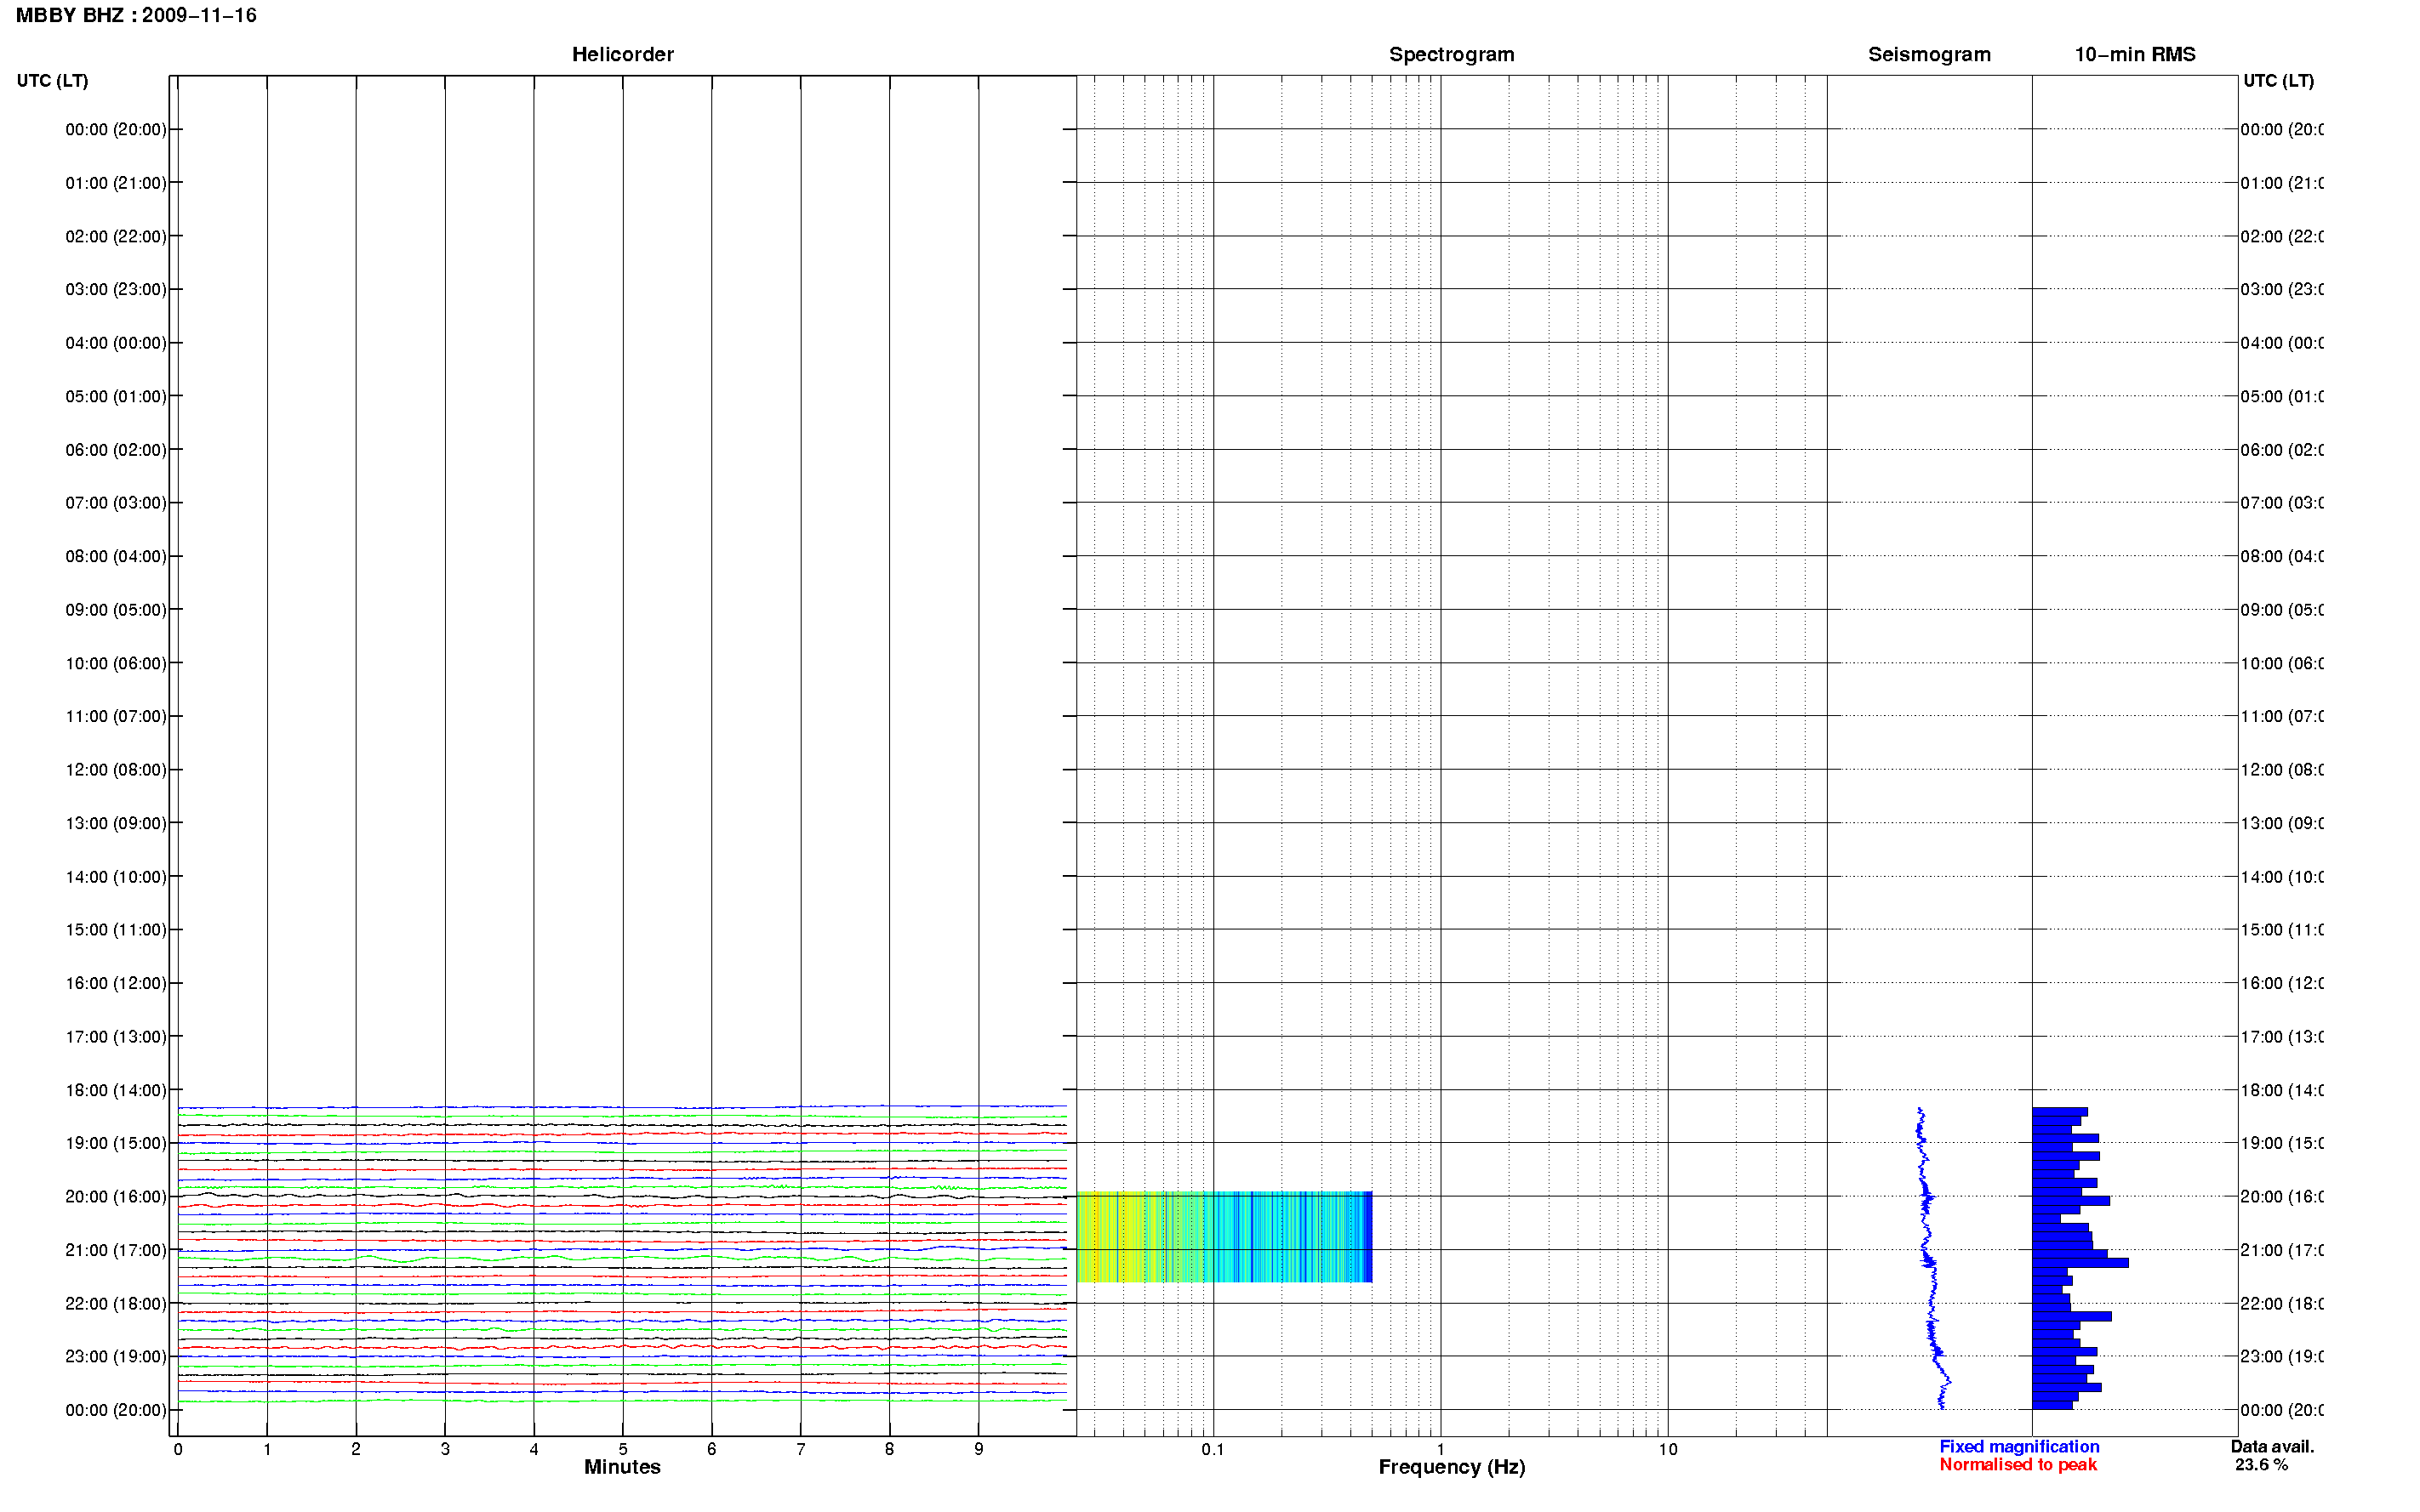Click the green wavy helicorder trace near 21:00
This screenshot has height=1512, width=2420.
tap(622, 1258)
